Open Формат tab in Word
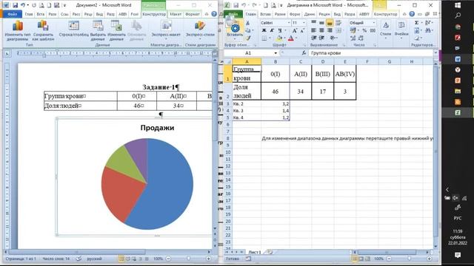The width and height of the screenshot is (474, 266). (193, 14)
